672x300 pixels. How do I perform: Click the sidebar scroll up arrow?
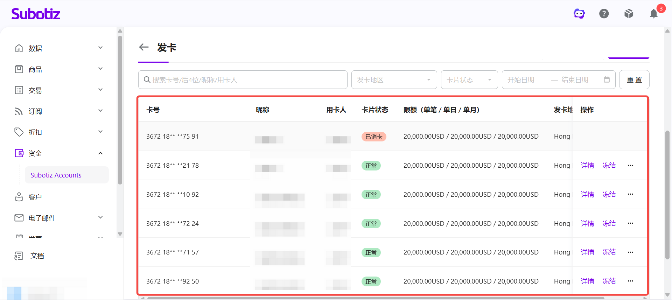click(120, 31)
